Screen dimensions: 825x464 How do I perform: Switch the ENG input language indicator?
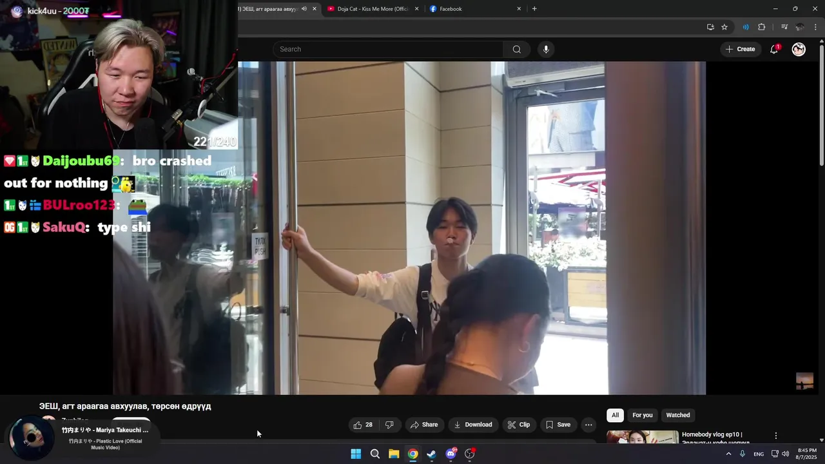pyautogui.click(x=759, y=454)
